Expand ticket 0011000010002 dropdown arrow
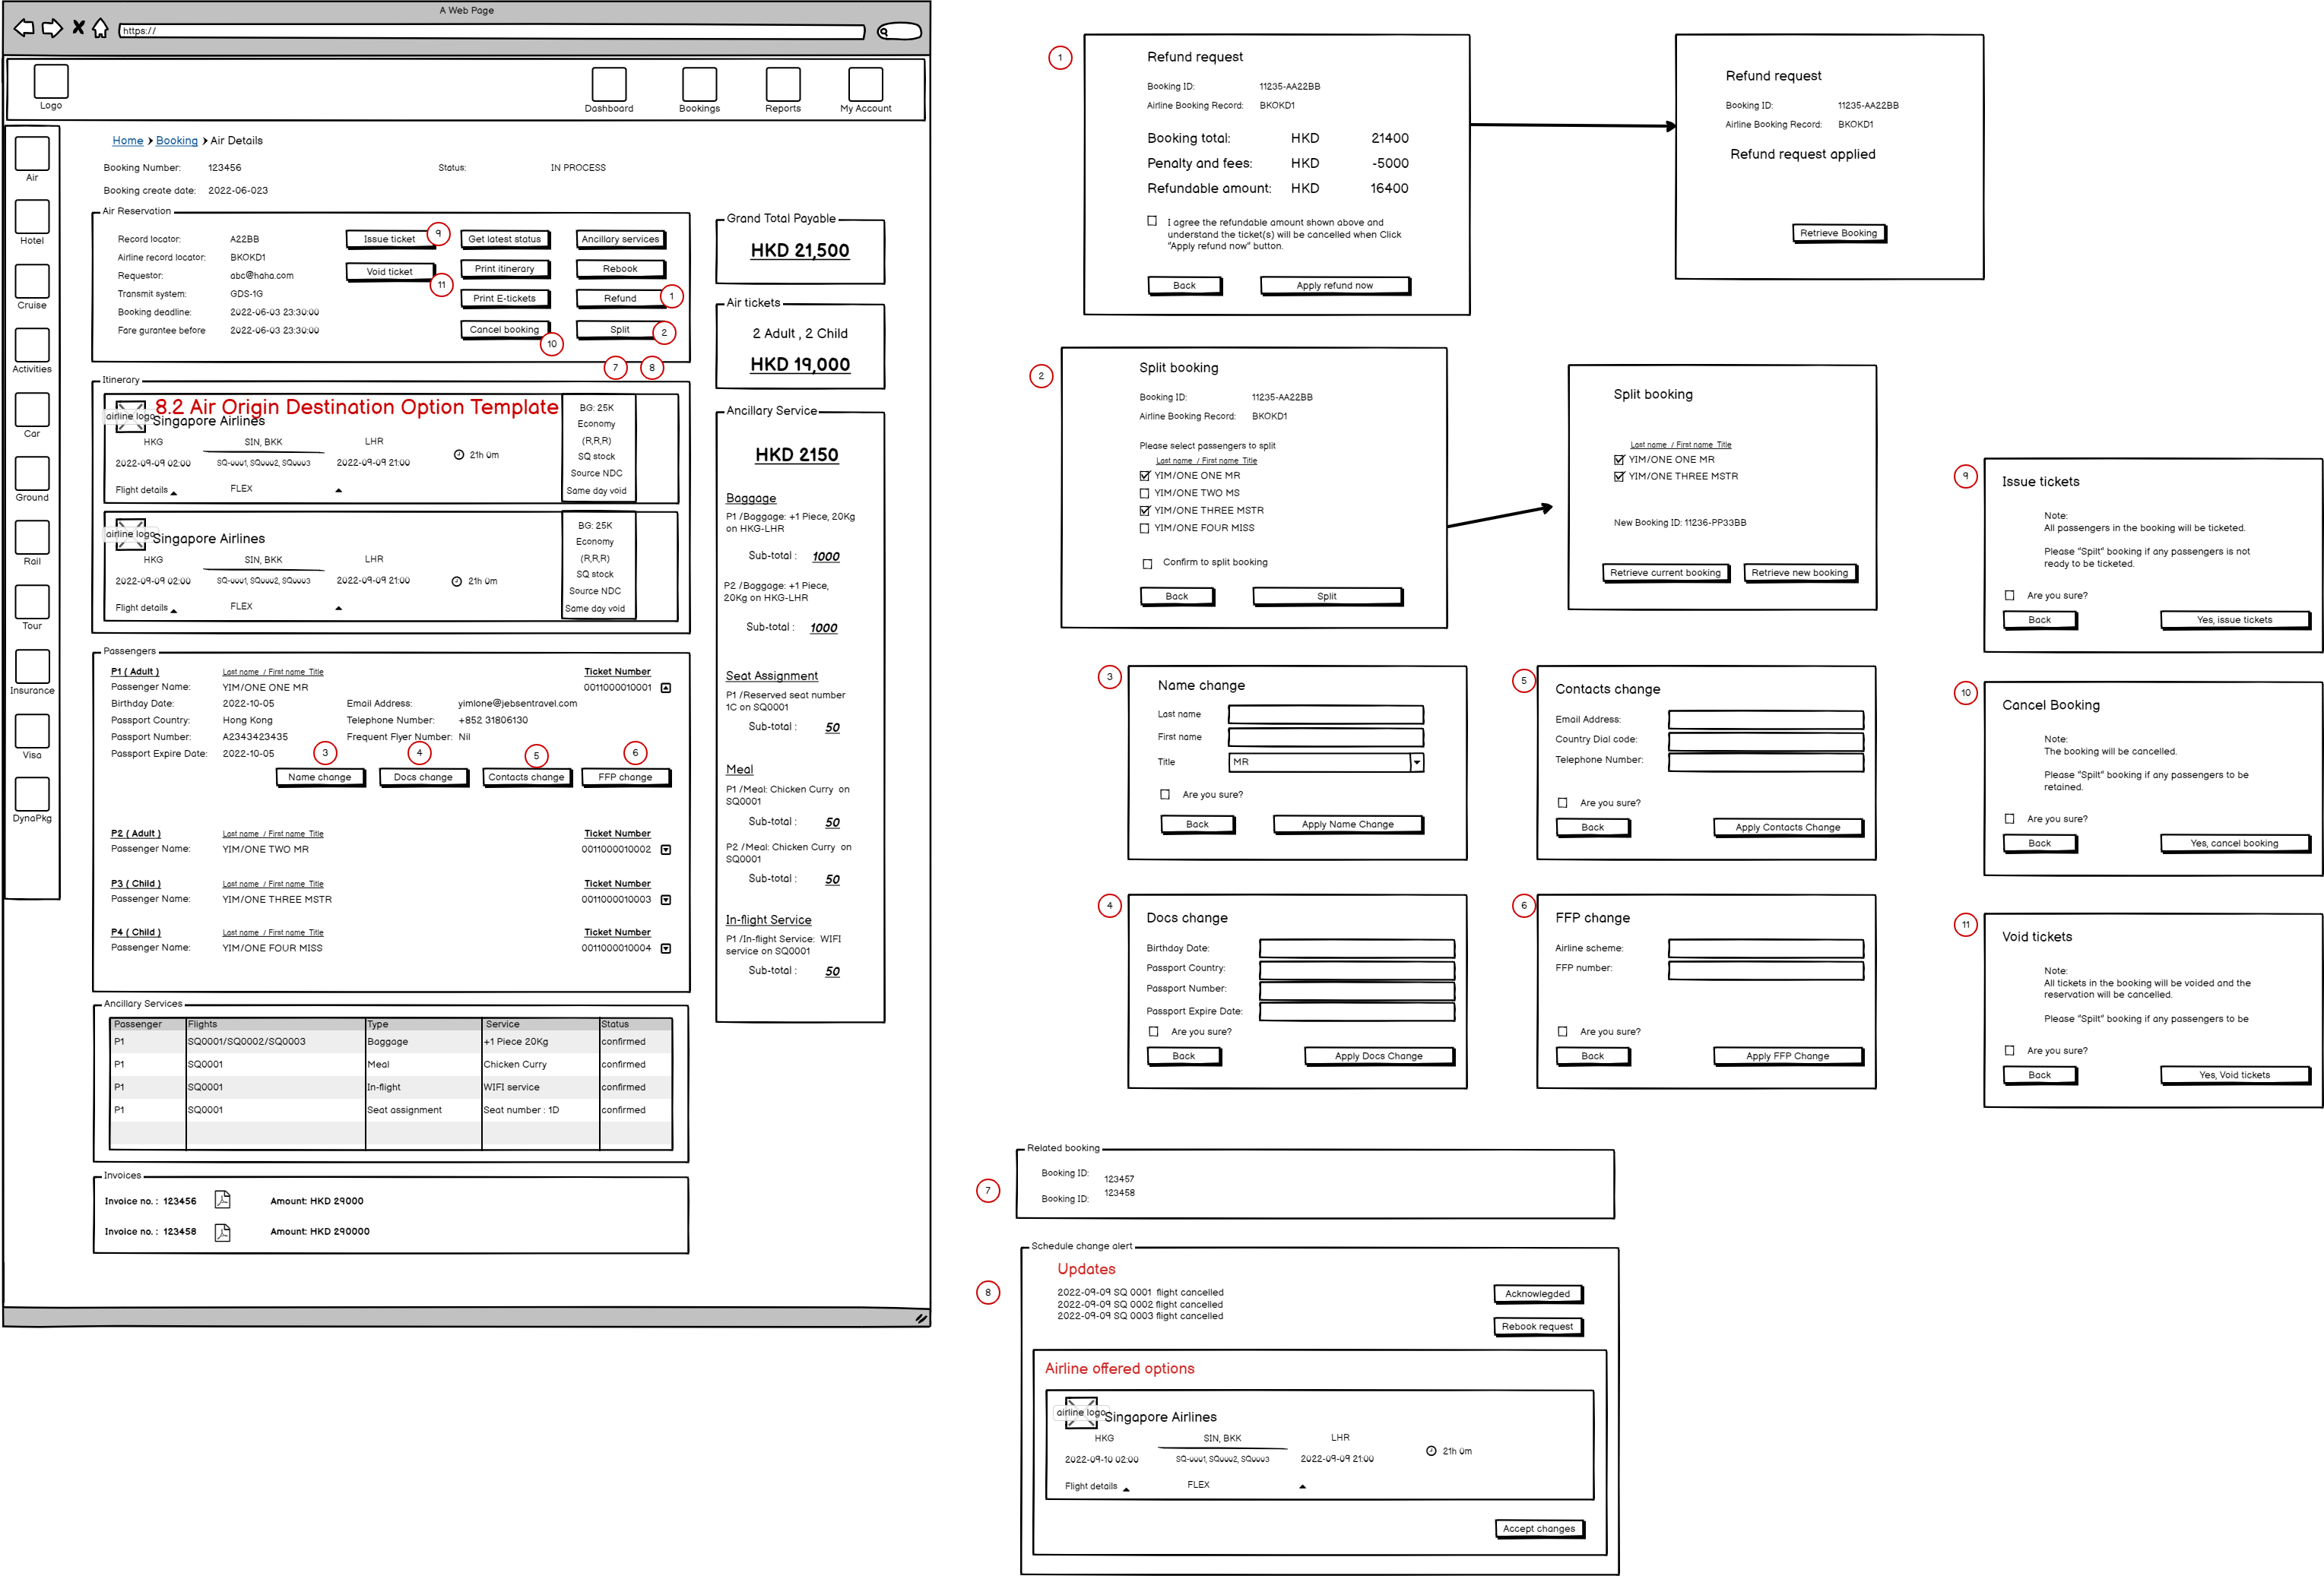 point(666,850)
